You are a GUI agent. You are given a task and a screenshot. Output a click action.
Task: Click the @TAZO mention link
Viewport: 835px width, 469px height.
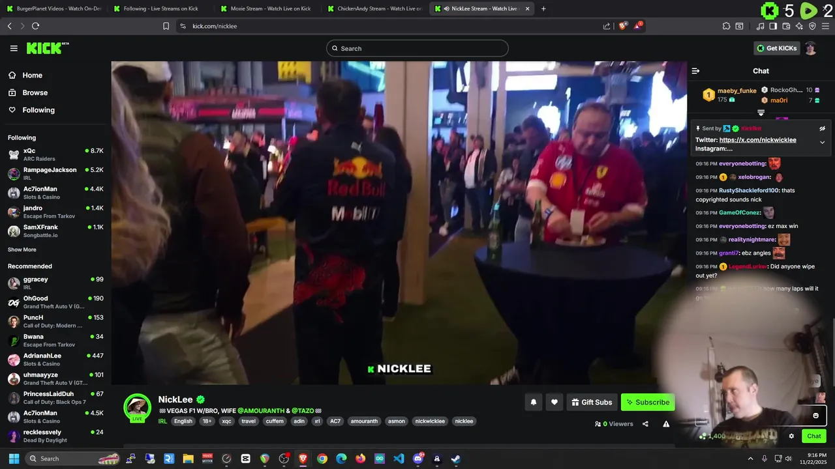click(x=303, y=411)
